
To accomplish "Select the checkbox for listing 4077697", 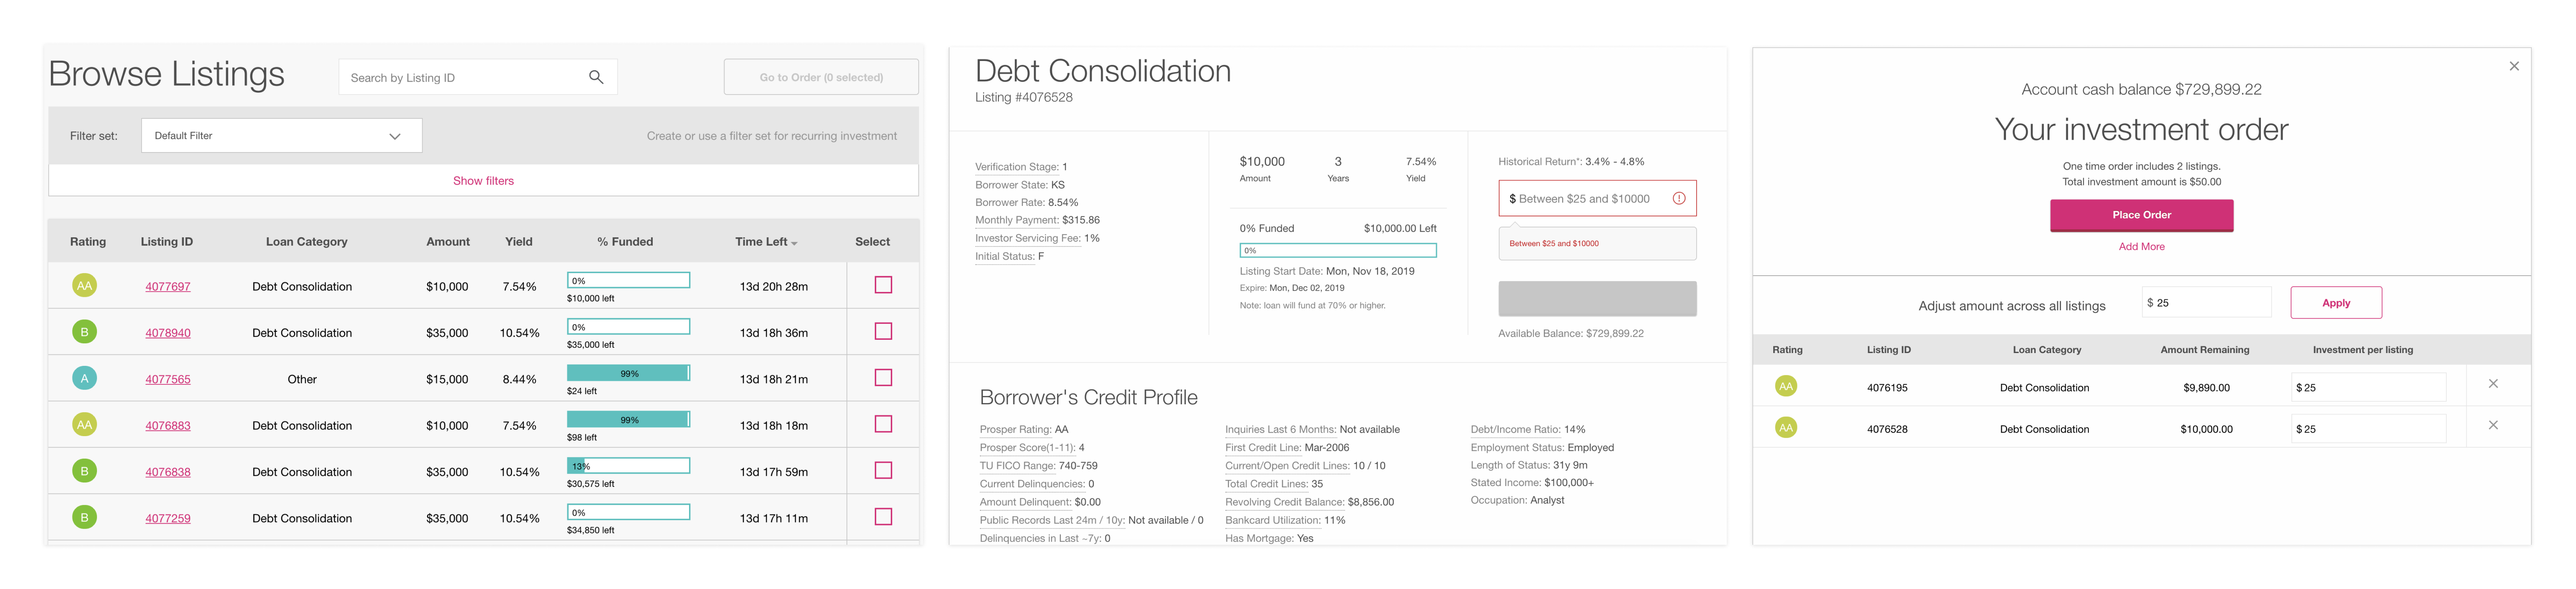I will (883, 285).
